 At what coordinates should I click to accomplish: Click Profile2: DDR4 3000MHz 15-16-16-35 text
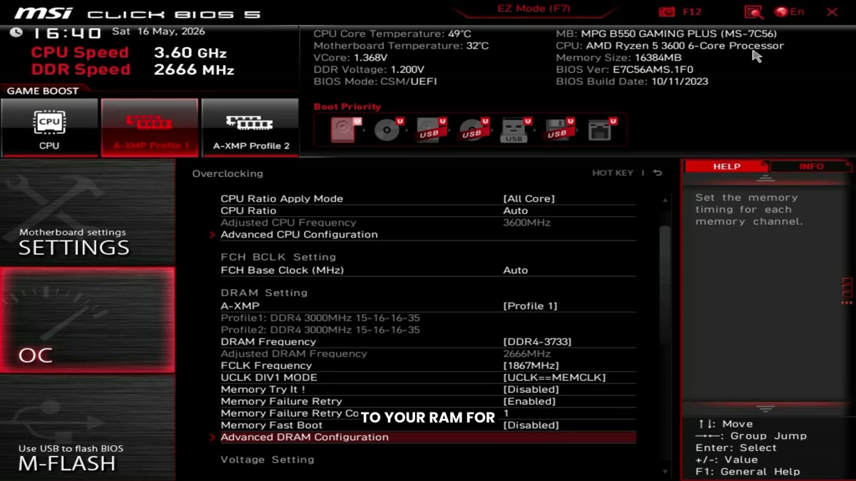(x=320, y=330)
